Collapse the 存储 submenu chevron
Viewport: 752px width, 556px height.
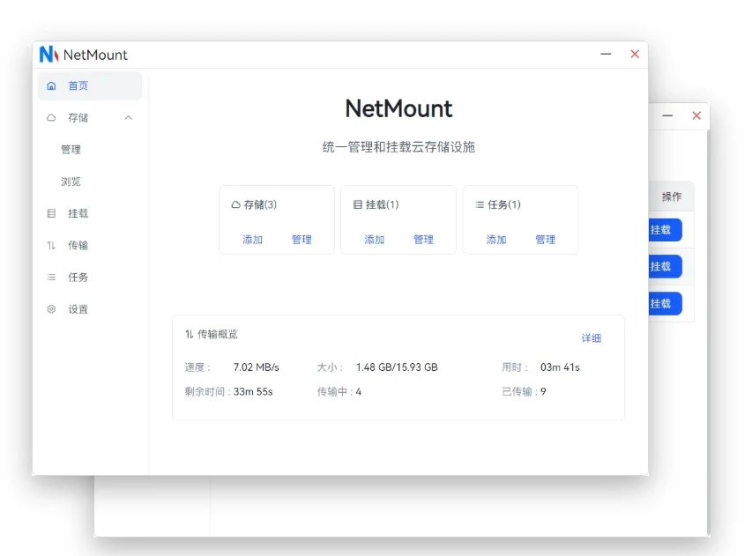[129, 118]
